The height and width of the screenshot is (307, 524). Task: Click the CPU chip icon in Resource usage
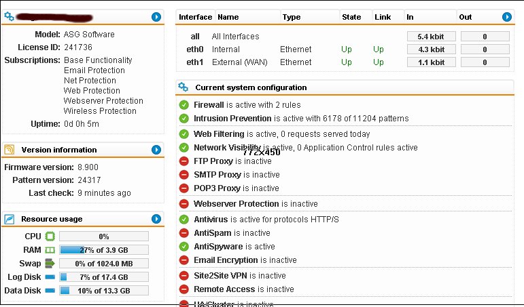tap(50, 237)
